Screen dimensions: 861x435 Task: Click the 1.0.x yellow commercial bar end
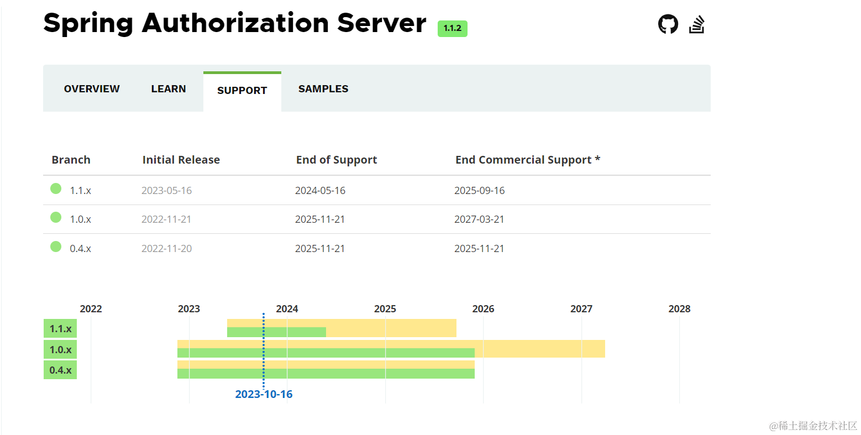(x=540, y=349)
